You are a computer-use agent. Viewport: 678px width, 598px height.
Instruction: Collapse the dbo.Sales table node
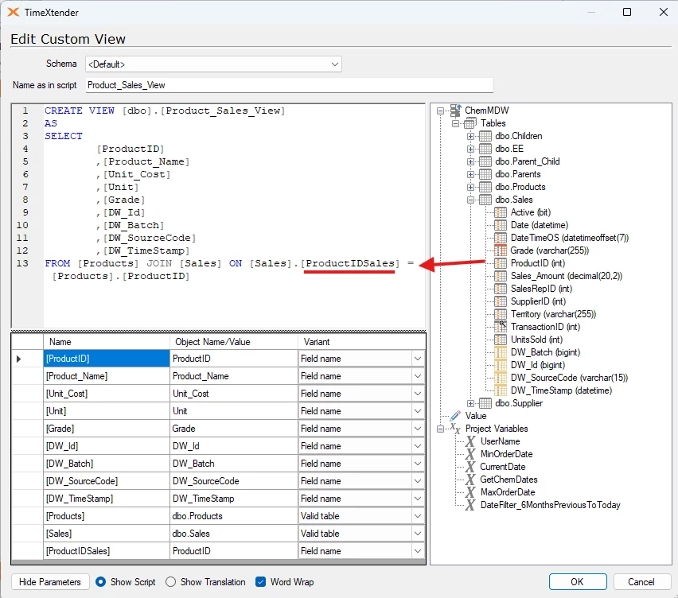(x=470, y=200)
